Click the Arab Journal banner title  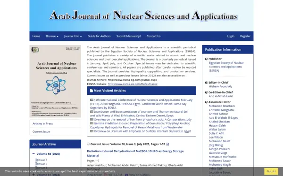143,15
